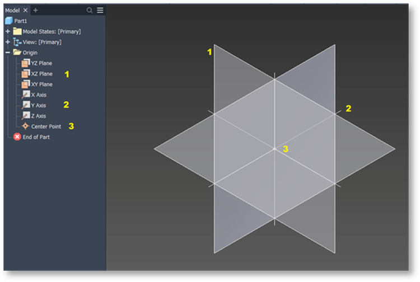Click the YZ Plane icon
The width and height of the screenshot is (420, 282).
25,63
